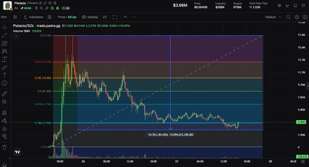Open chart adjustment sliders icon
Screen dimensions: 309x167
[105, 17]
